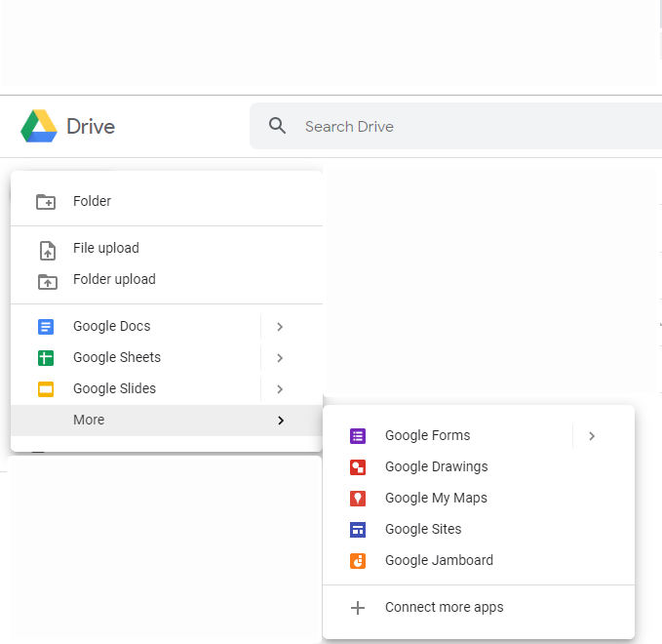Click the Folder upload icon

tap(47, 281)
